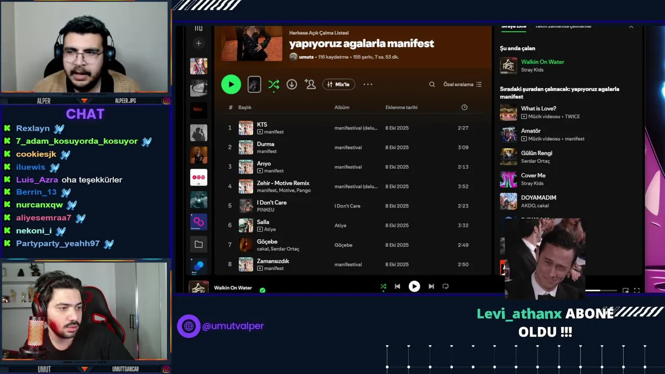This screenshot has height=374, width=665.
Task: Open the cover preview next to the play button
Action: (254, 84)
